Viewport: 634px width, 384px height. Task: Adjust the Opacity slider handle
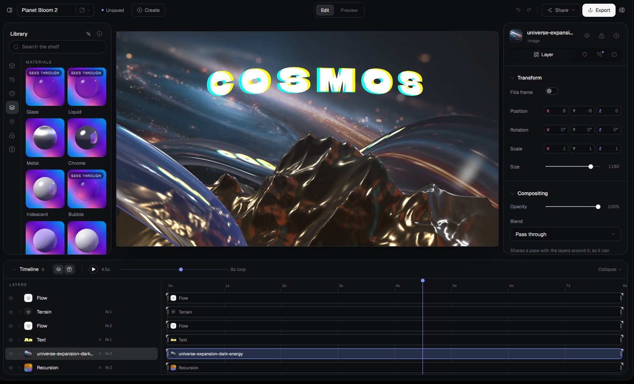598,207
